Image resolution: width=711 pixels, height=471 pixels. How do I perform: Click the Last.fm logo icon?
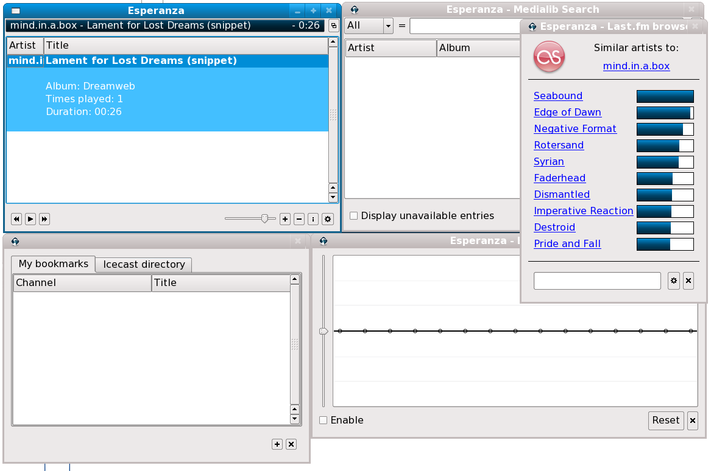[549, 57]
